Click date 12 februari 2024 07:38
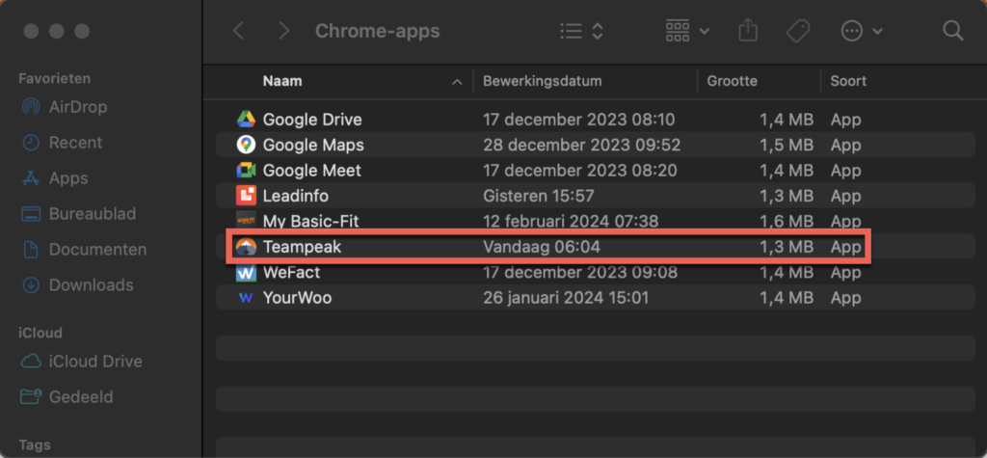Image resolution: width=987 pixels, height=458 pixels. click(571, 222)
